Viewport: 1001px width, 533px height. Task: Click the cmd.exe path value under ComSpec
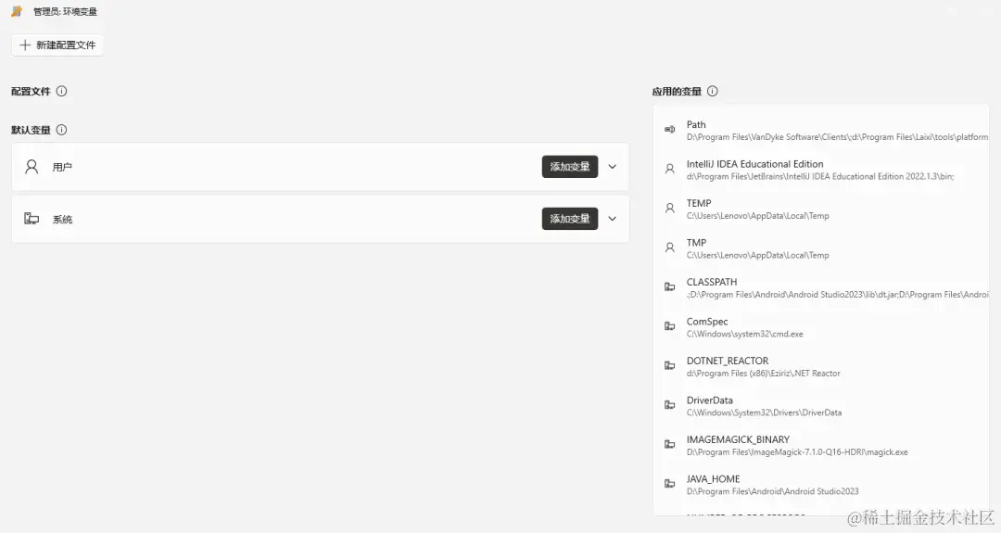click(744, 334)
